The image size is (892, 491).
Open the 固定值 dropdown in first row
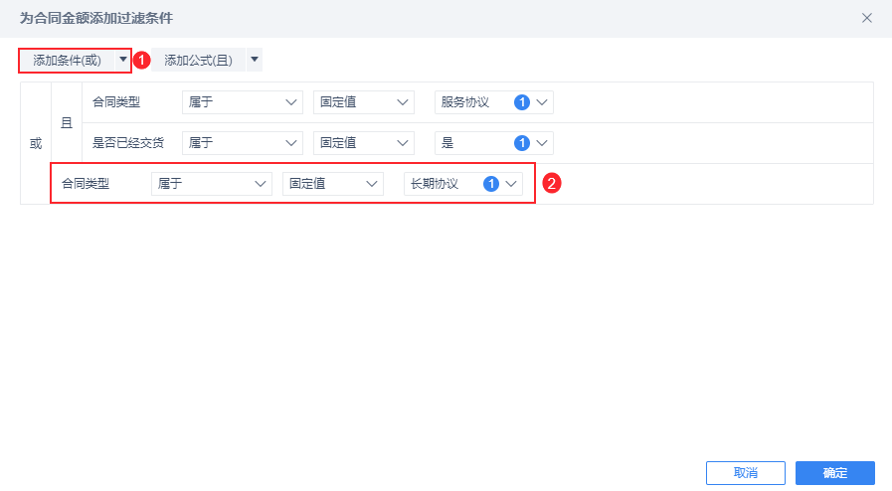tap(363, 101)
